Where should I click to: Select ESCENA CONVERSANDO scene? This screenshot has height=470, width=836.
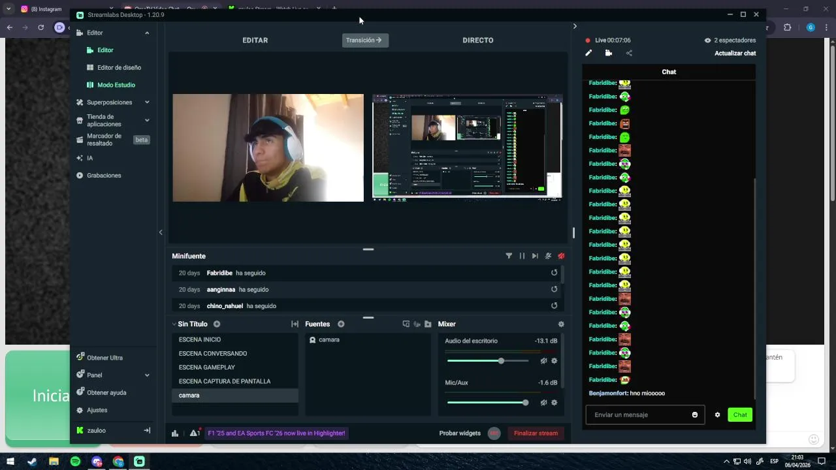coord(235,353)
